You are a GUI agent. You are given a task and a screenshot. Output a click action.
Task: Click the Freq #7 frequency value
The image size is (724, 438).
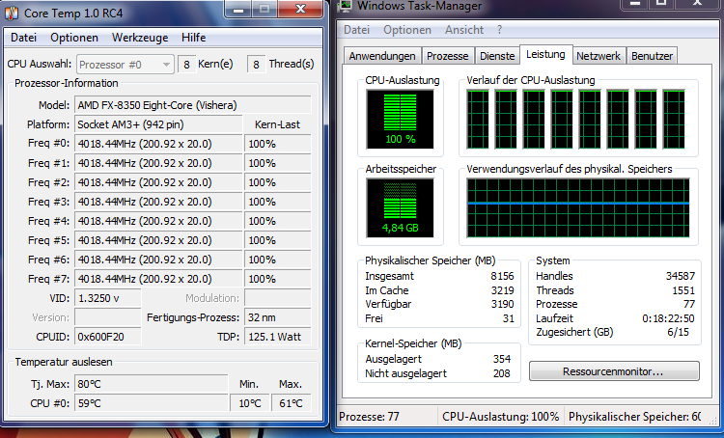(x=158, y=279)
